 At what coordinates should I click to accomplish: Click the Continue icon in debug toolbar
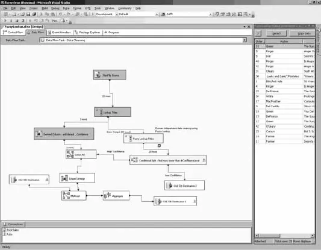click(5, 20)
